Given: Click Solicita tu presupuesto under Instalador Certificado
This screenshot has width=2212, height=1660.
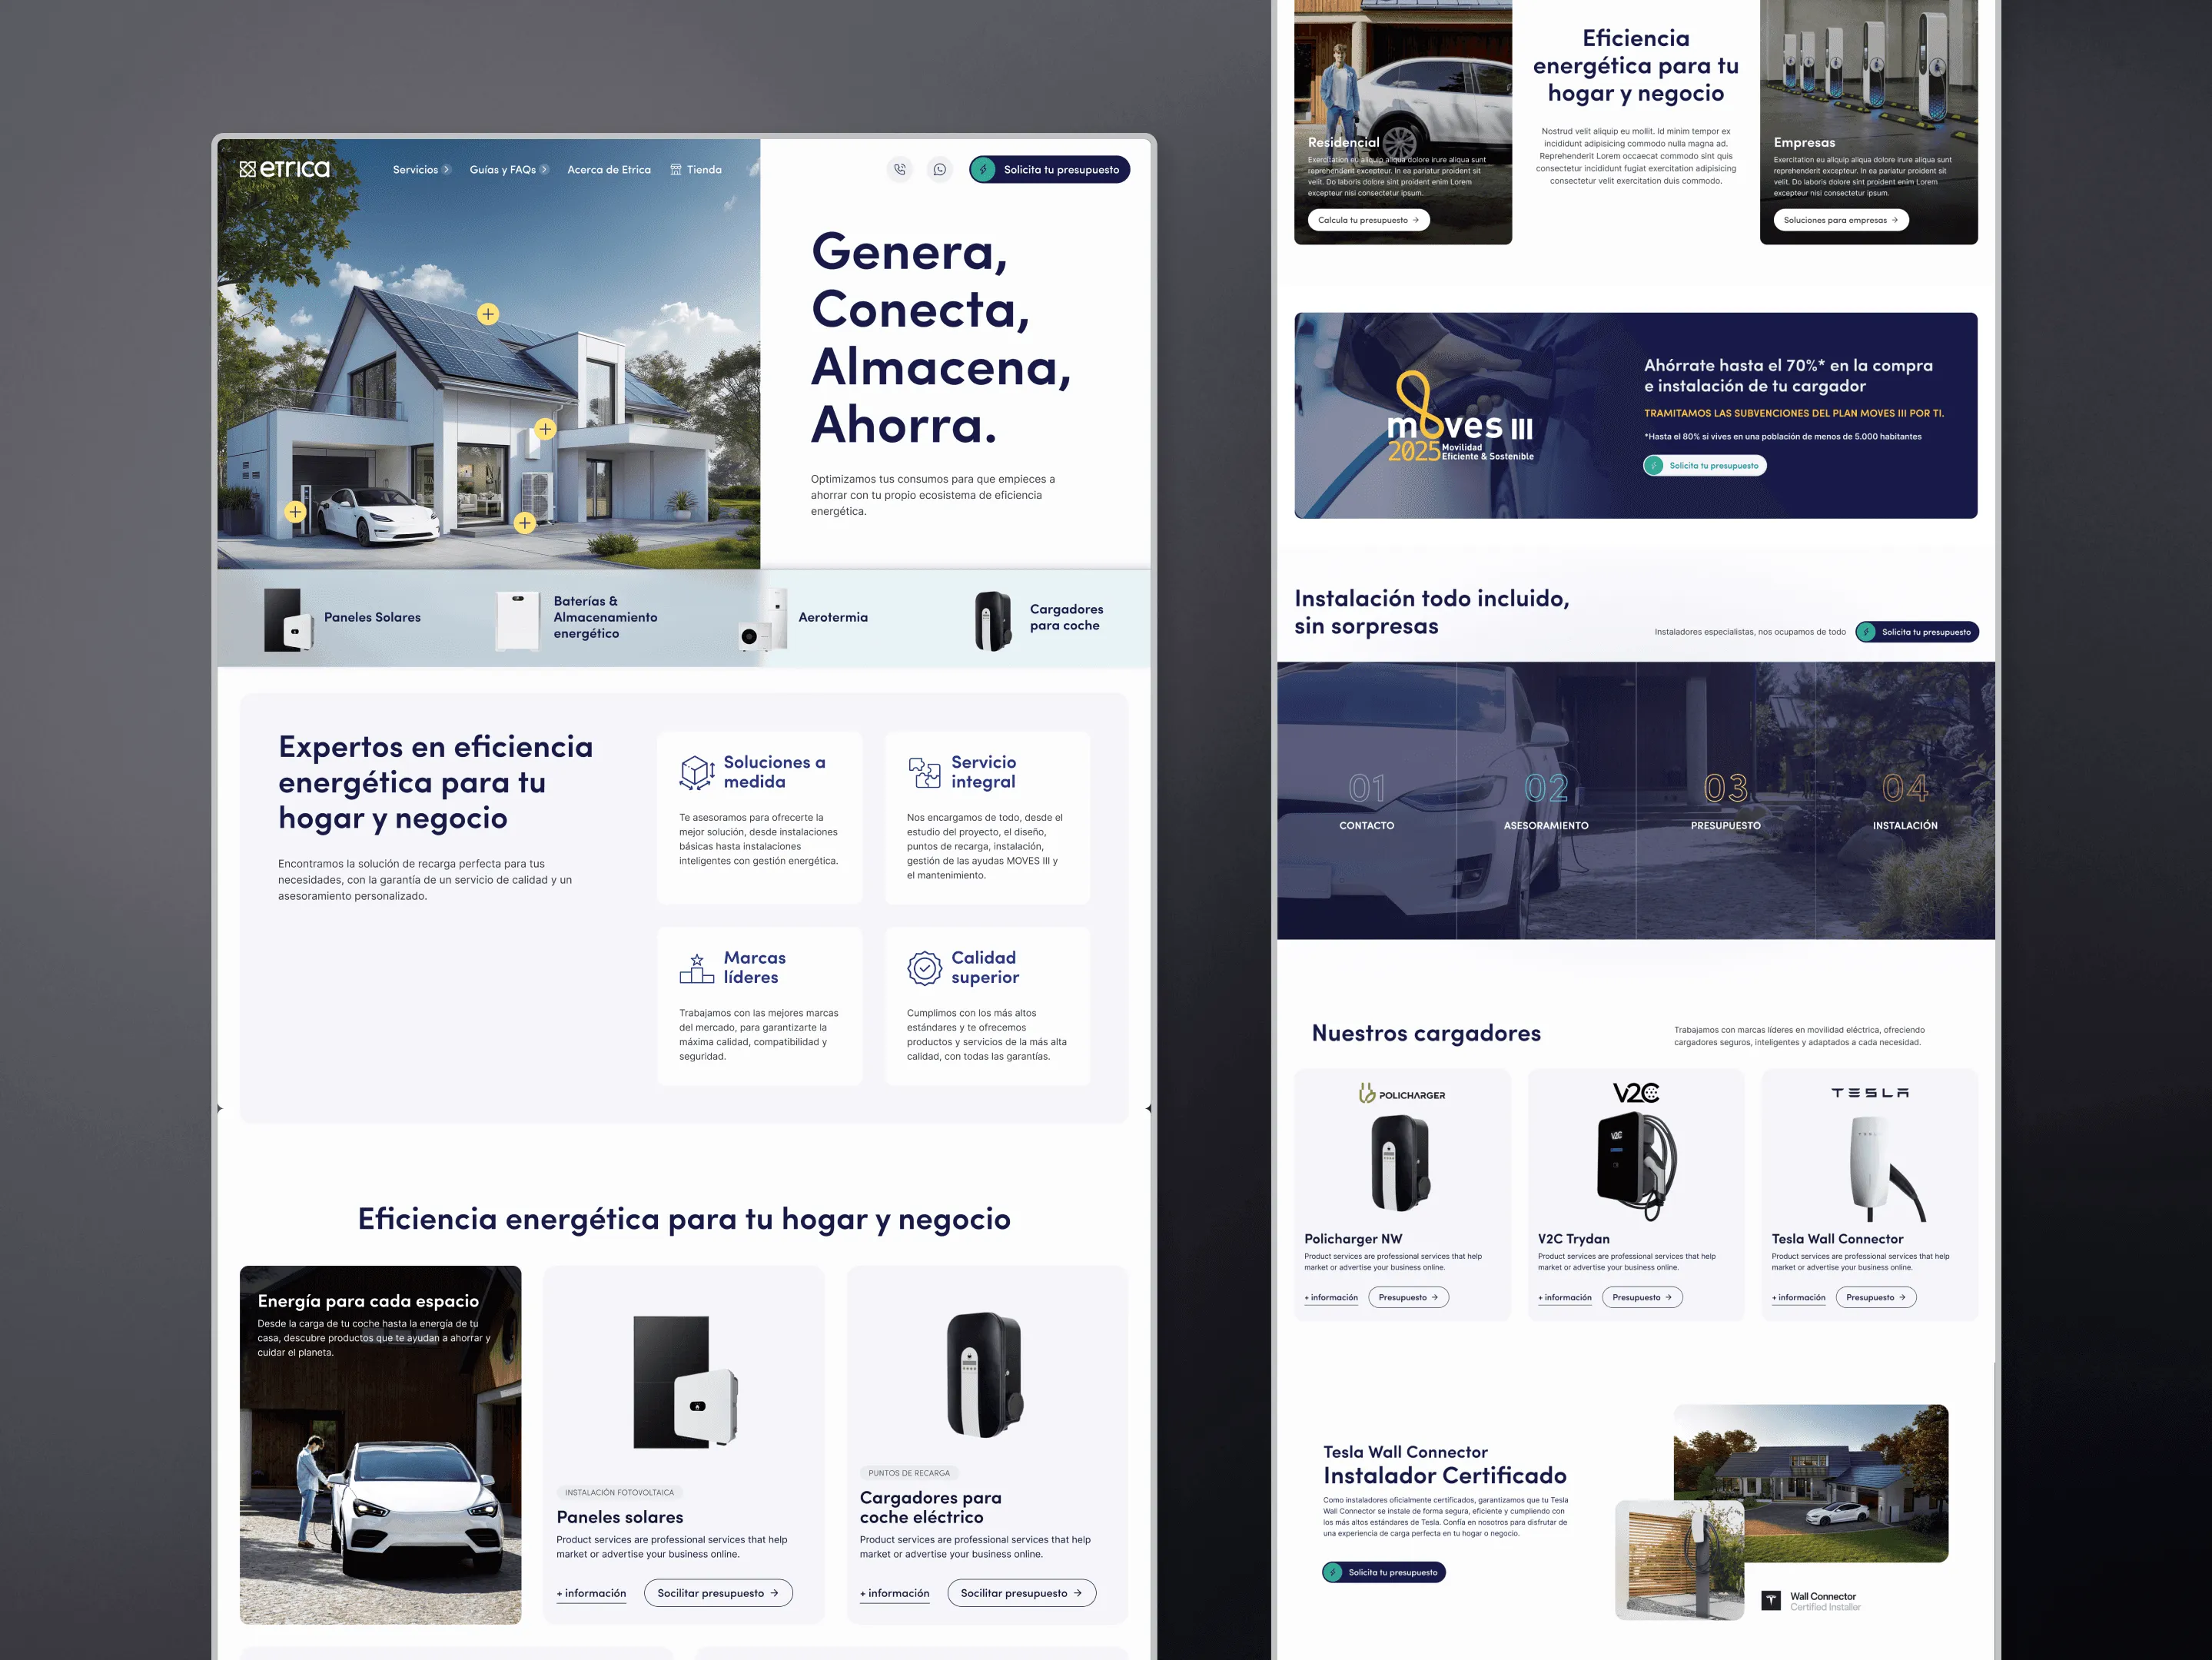Looking at the screenshot, I should pos(1384,1572).
